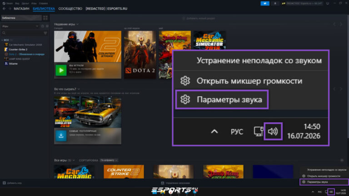Choose Открыть микшер громкости in the small unmagnified tray menu
This screenshot has width=349, height=196.
click(x=324, y=176)
